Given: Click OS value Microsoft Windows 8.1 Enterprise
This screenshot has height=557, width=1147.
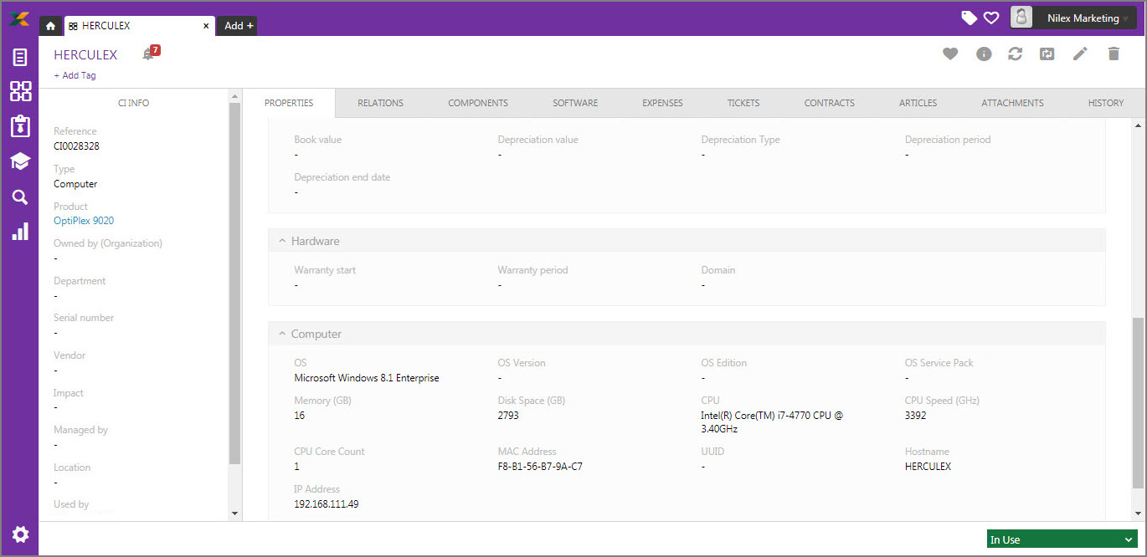Looking at the screenshot, I should click(x=367, y=377).
